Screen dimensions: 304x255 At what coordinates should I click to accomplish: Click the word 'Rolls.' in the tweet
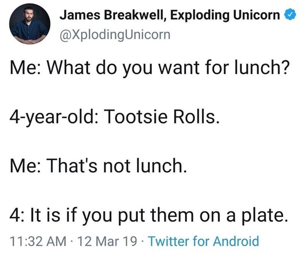197,117
